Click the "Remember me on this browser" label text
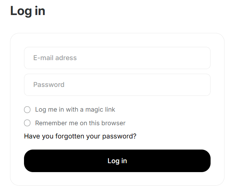The image size is (236, 195). (x=80, y=123)
